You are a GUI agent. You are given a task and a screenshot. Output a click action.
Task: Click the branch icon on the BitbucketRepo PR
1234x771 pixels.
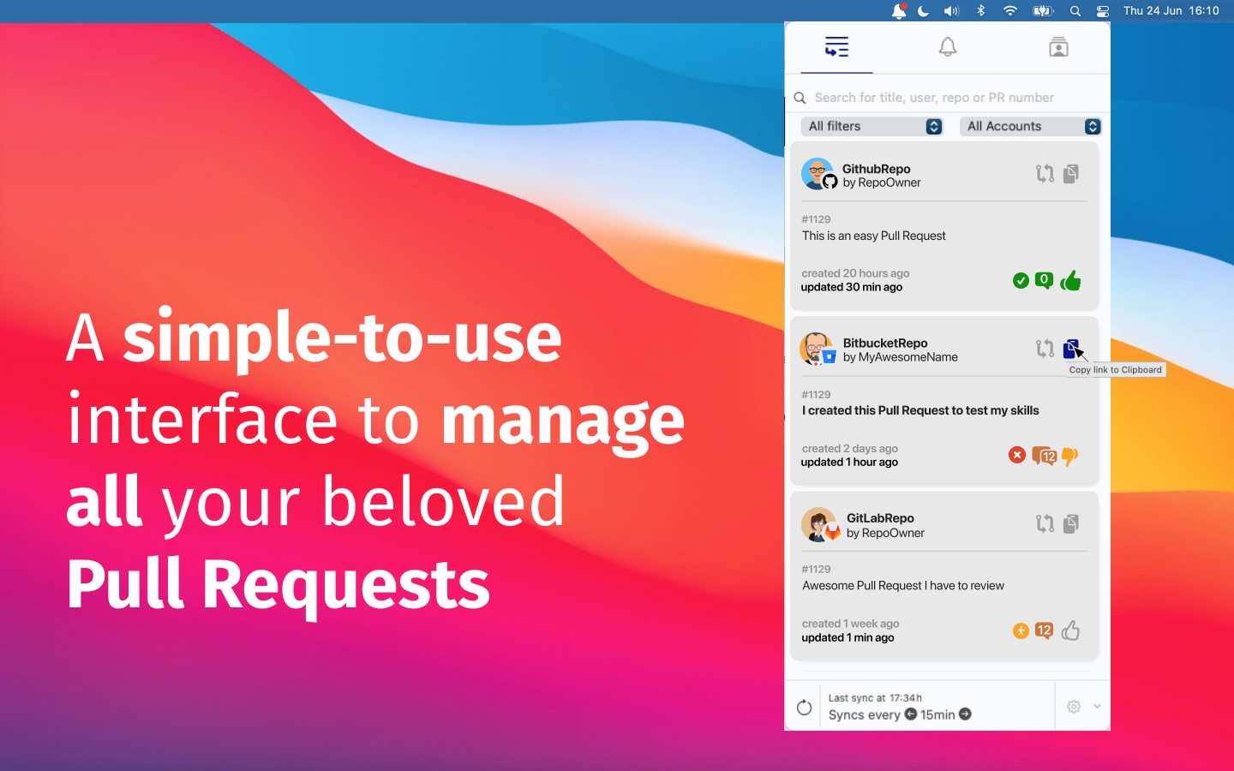[x=1045, y=349]
